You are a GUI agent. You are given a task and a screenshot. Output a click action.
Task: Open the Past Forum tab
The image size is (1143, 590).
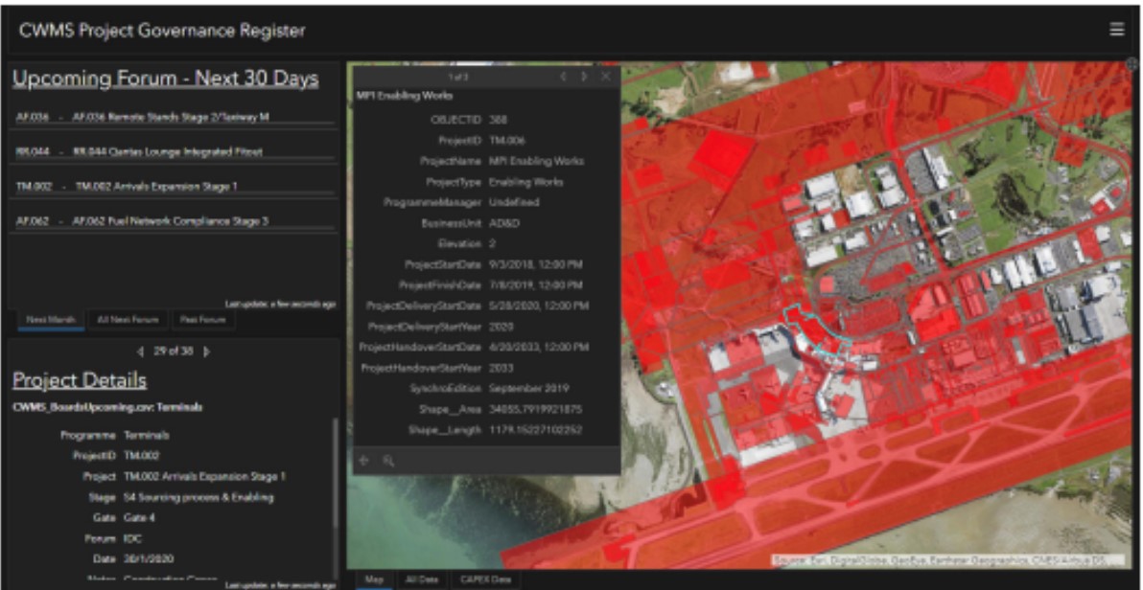203,320
